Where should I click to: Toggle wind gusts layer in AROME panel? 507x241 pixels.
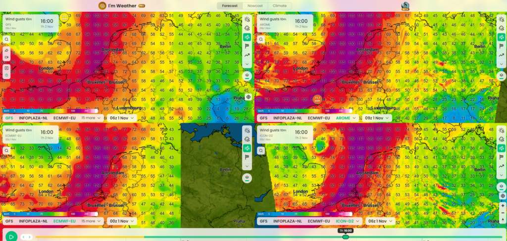point(502,37)
